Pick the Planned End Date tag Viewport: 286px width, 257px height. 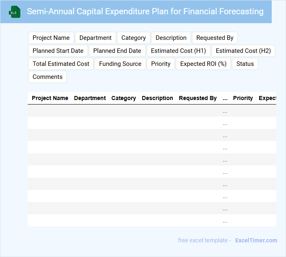click(117, 51)
